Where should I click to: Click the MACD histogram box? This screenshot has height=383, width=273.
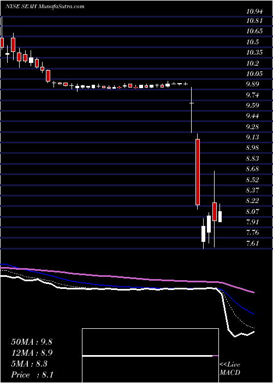pos(150,356)
